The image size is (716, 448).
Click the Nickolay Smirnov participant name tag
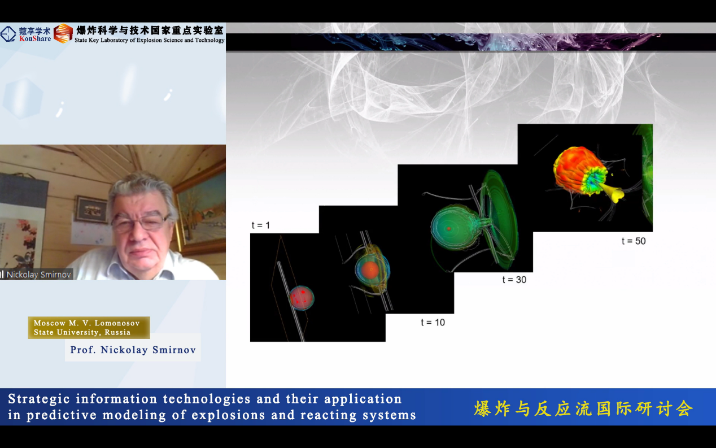click(x=39, y=275)
